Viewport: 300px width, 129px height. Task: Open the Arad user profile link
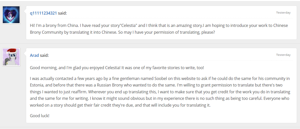[34, 55]
